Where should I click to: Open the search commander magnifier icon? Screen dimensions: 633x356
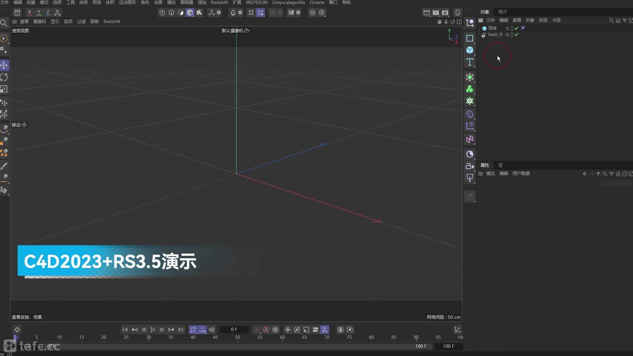4,23
